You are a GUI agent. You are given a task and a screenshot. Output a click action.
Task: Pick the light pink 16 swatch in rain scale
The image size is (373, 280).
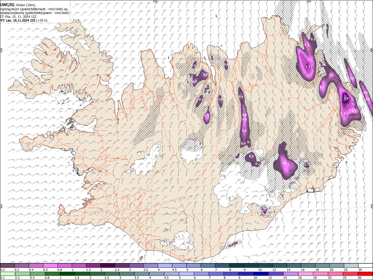306,274
